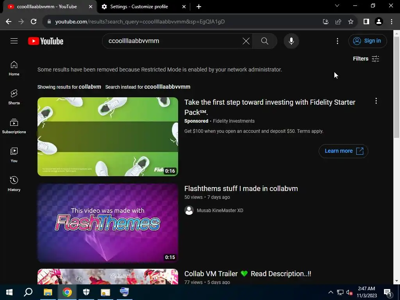Viewport: 400px width, 300px height.
Task: Close the Settings - Customize profile tab
Action: pos(184,7)
